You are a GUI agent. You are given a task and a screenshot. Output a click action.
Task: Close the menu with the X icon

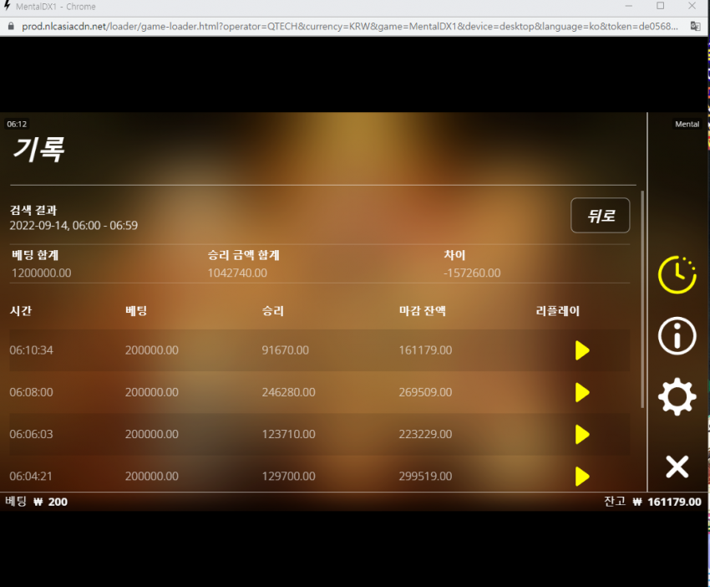tap(677, 467)
